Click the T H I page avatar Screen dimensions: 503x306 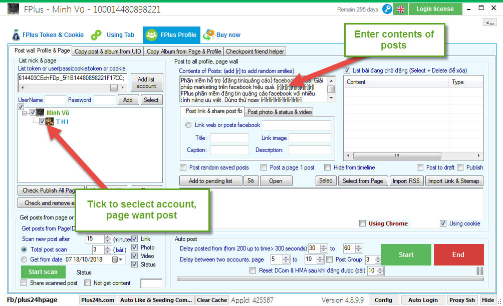50,121
